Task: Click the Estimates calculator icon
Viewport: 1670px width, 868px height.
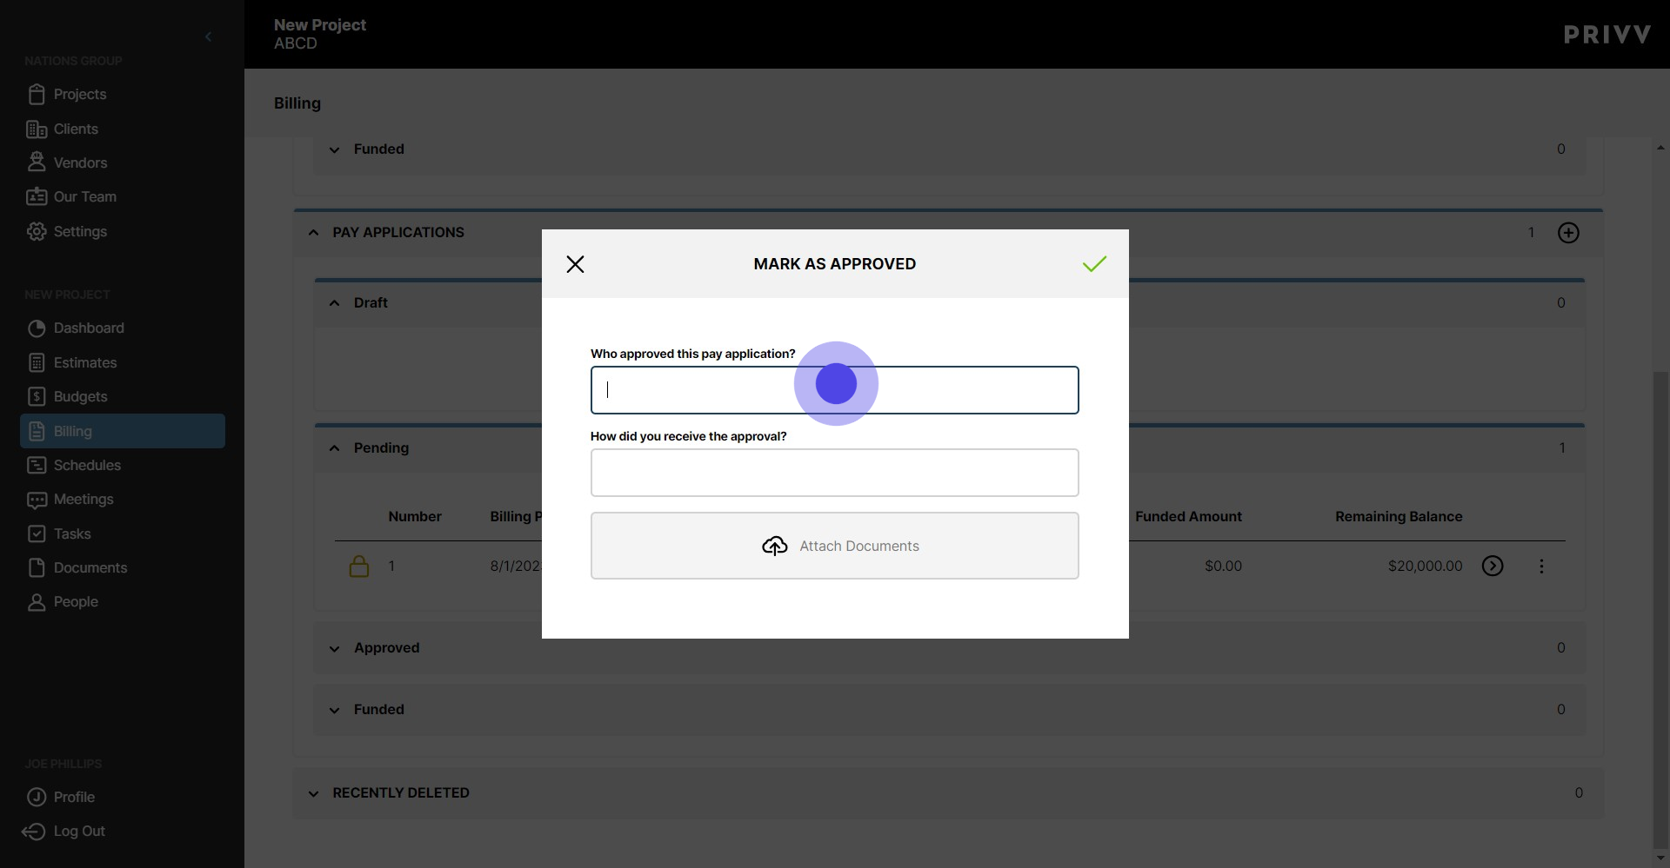Action: (x=37, y=362)
